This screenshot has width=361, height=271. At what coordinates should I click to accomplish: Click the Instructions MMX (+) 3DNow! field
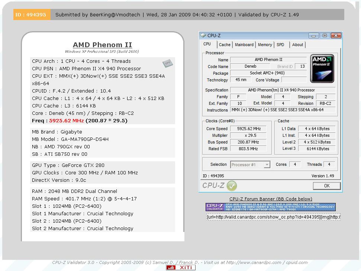click(283, 110)
